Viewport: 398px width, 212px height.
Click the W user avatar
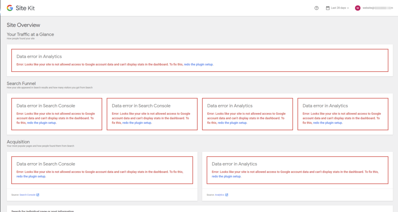click(x=358, y=8)
